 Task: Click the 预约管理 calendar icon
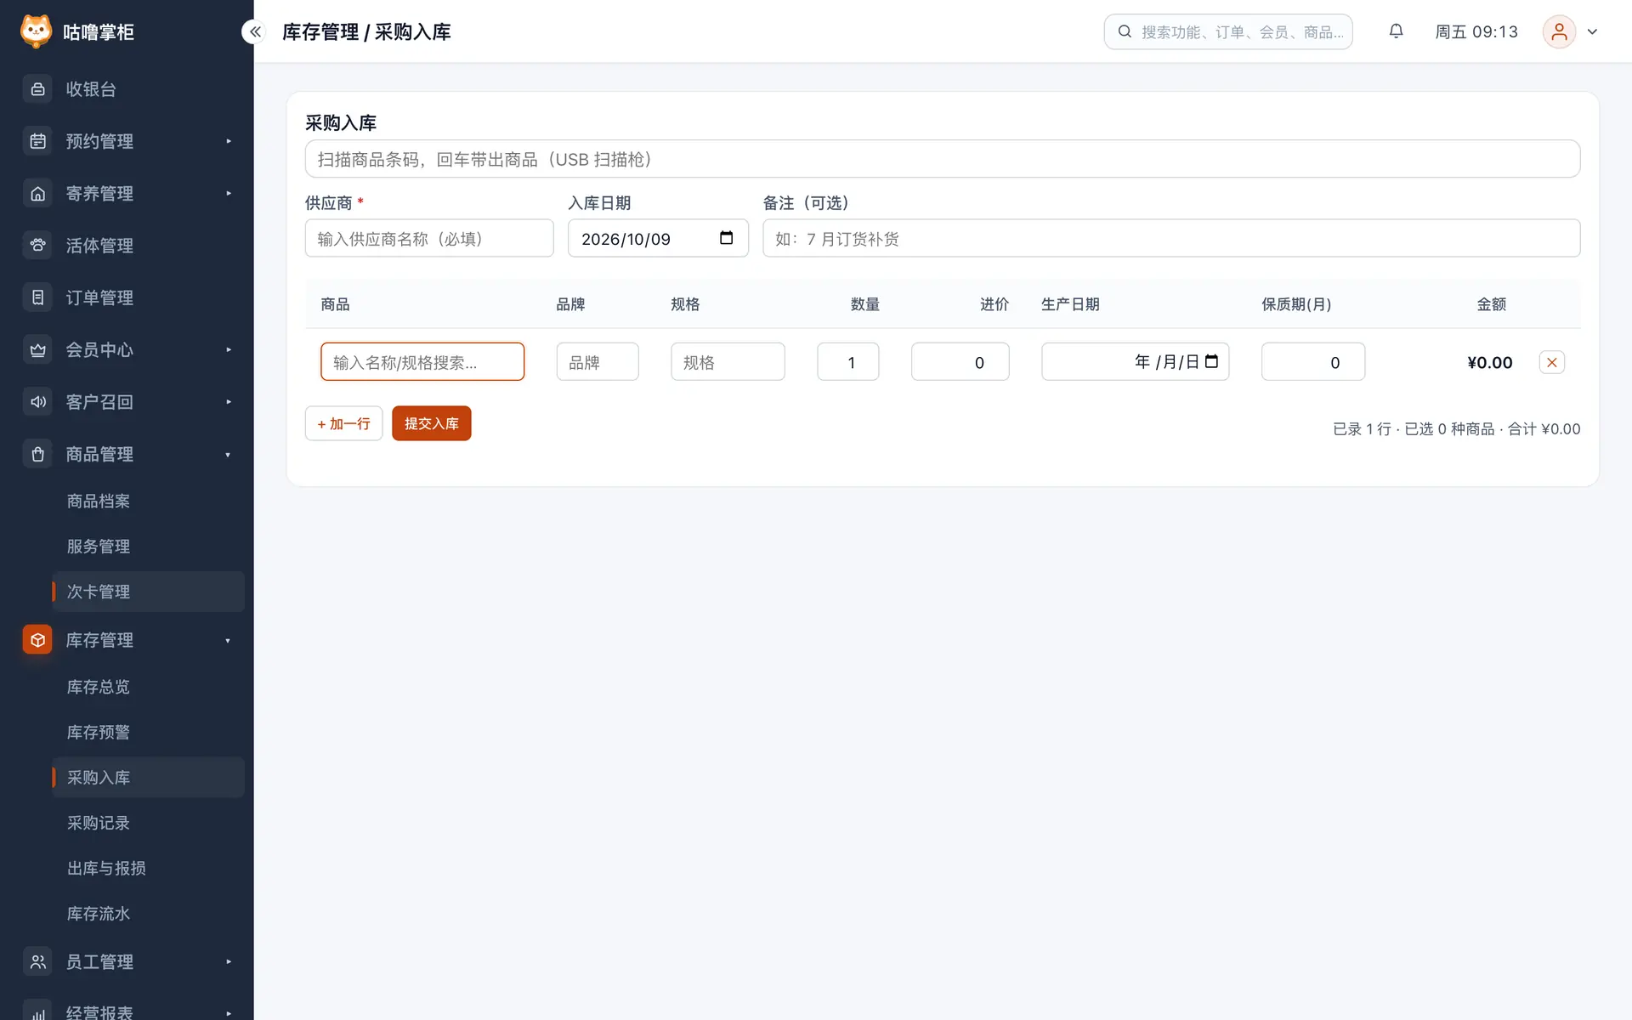tap(37, 141)
